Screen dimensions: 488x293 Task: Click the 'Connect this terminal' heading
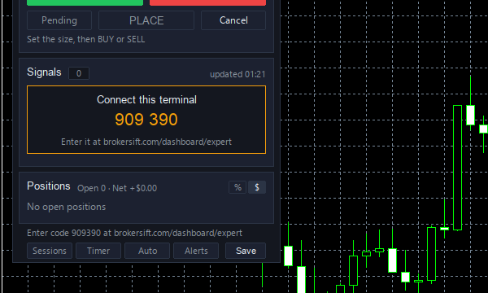(146, 99)
